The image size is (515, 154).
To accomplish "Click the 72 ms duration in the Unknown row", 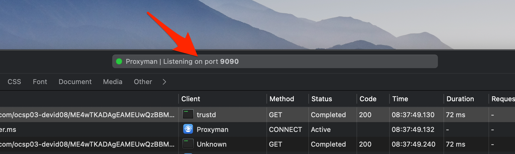I will point(455,144).
